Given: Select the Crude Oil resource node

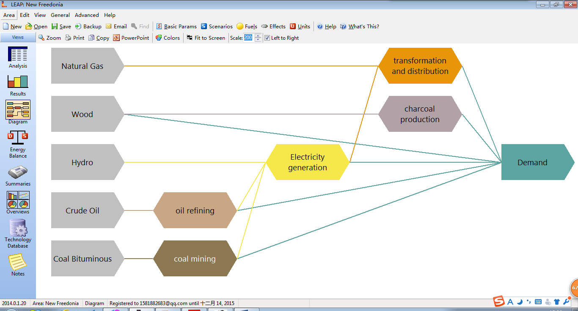Looking at the screenshot, I should [88, 210].
